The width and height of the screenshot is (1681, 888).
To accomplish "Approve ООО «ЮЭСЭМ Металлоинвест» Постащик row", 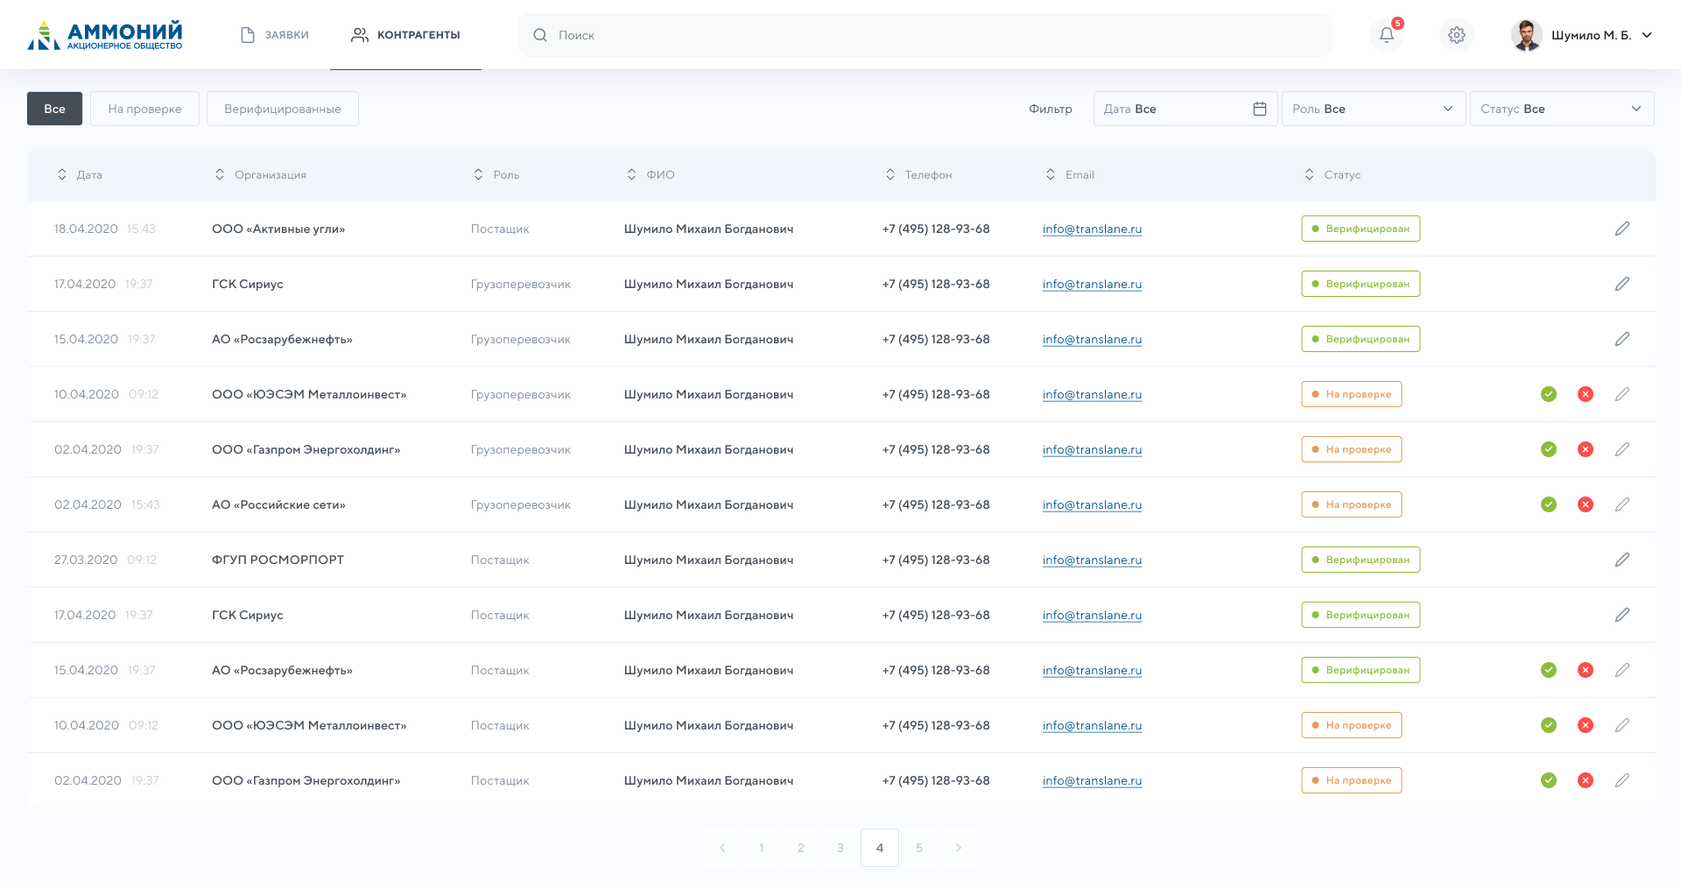I will pos(1549,725).
